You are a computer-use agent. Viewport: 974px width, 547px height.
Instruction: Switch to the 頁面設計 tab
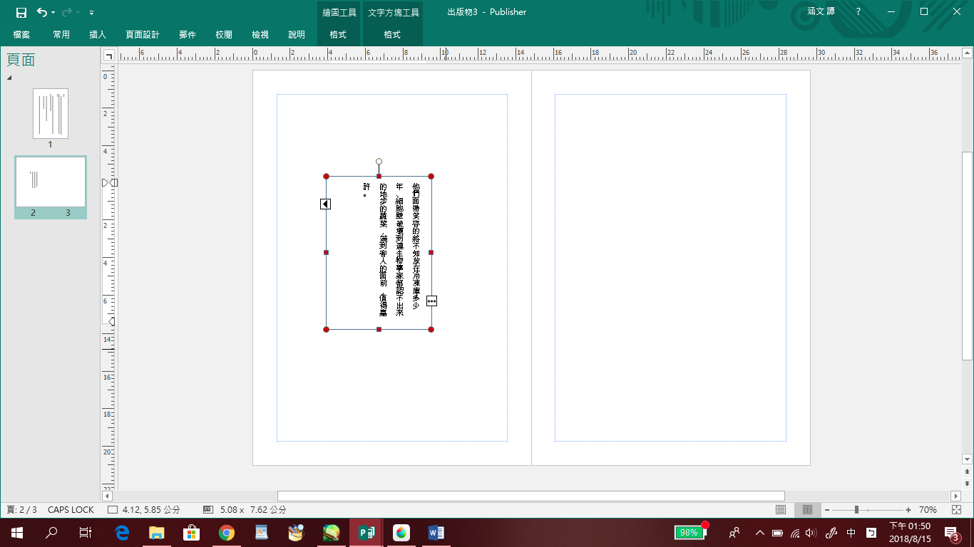tap(143, 35)
